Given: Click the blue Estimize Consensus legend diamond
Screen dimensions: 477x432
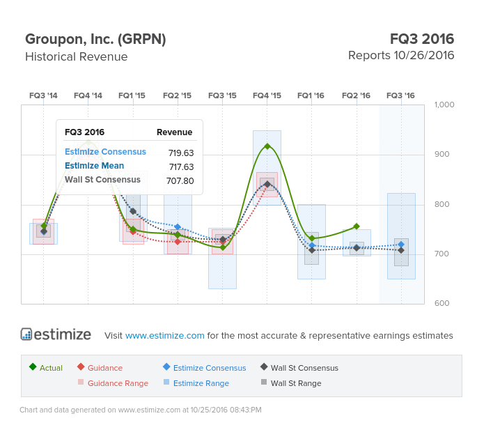Looking at the screenshot, I should click(x=166, y=367).
